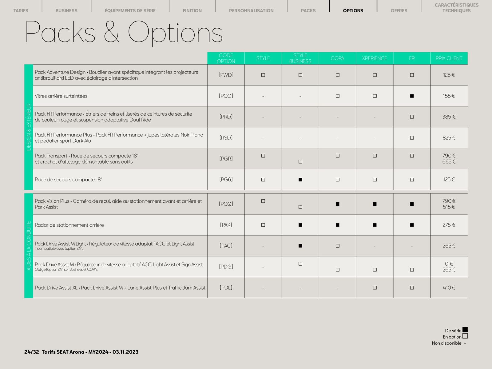Click option code [PG6]
The image size is (492, 369).
click(x=226, y=180)
